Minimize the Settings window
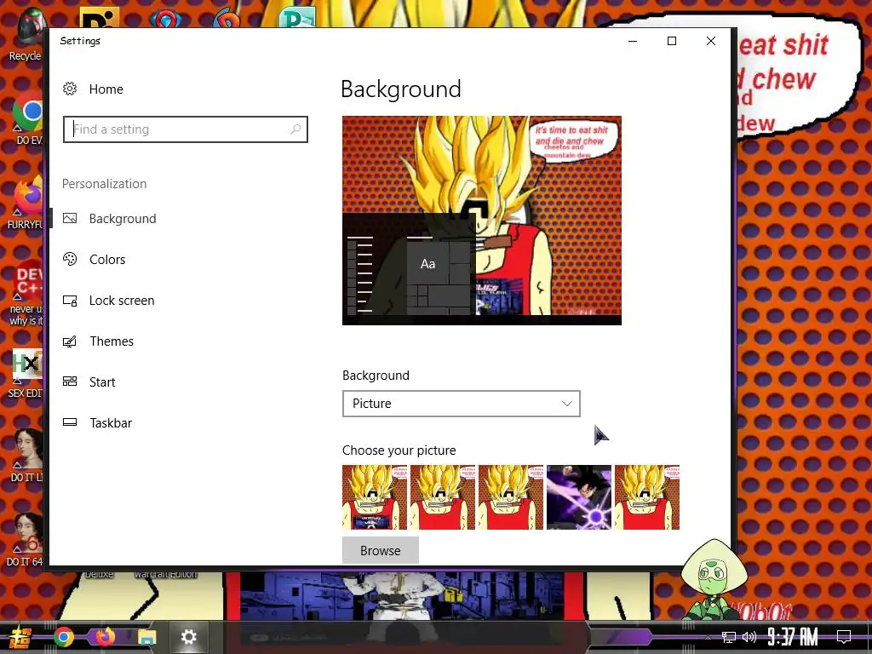This screenshot has width=872, height=654. point(633,41)
